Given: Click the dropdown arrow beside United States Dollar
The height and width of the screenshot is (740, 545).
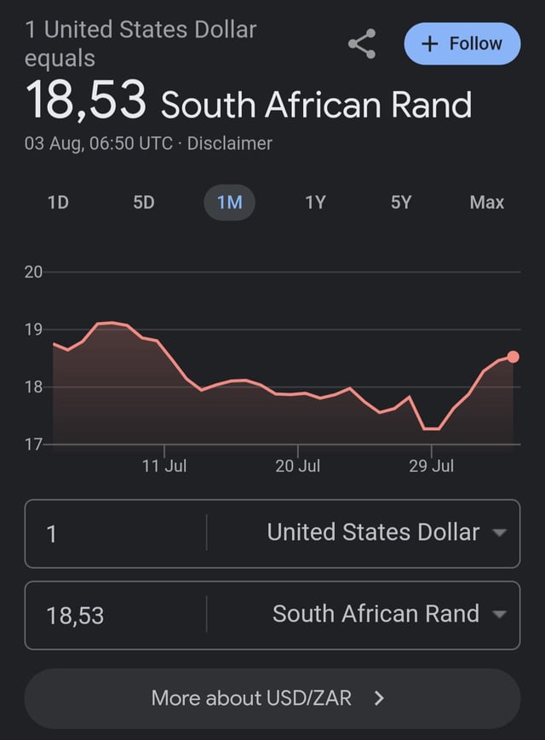Looking at the screenshot, I should [501, 534].
